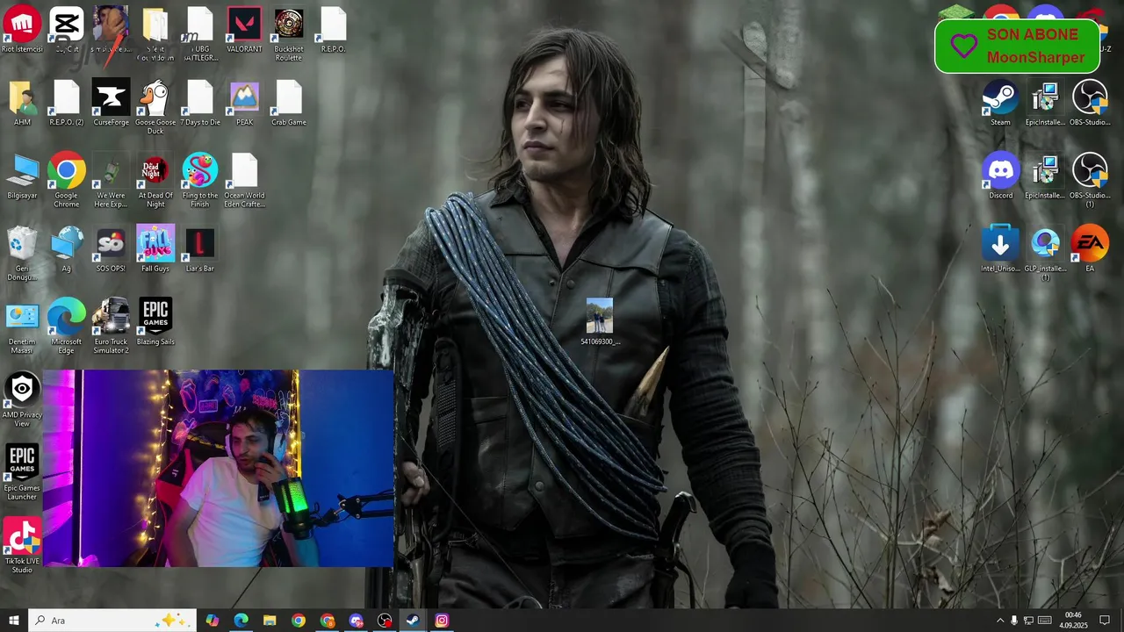Select the R.E.P.O. (2) shortcut
Screen dimensions: 1124x632
coord(67,97)
